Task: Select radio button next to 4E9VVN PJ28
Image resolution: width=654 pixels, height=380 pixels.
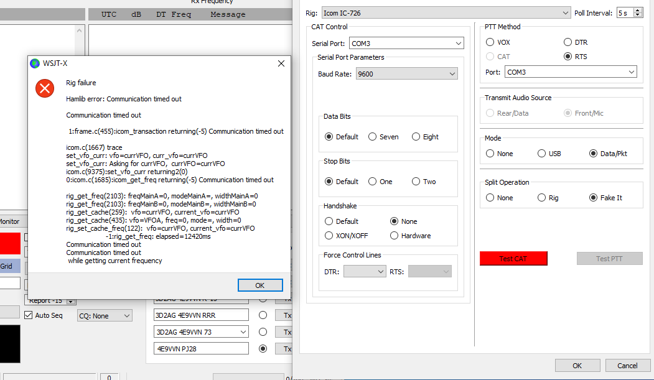Action: (x=263, y=348)
